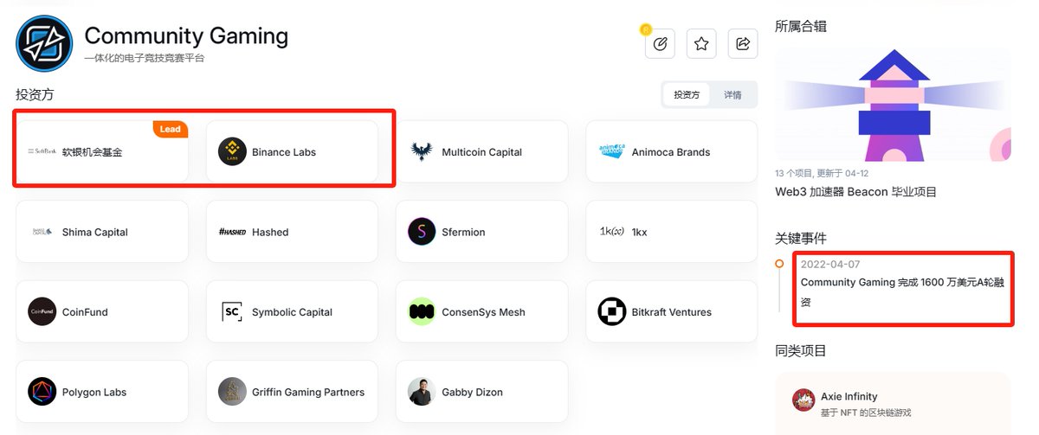Open the 1kx investor name
1039x435 pixels.
(x=640, y=232)
